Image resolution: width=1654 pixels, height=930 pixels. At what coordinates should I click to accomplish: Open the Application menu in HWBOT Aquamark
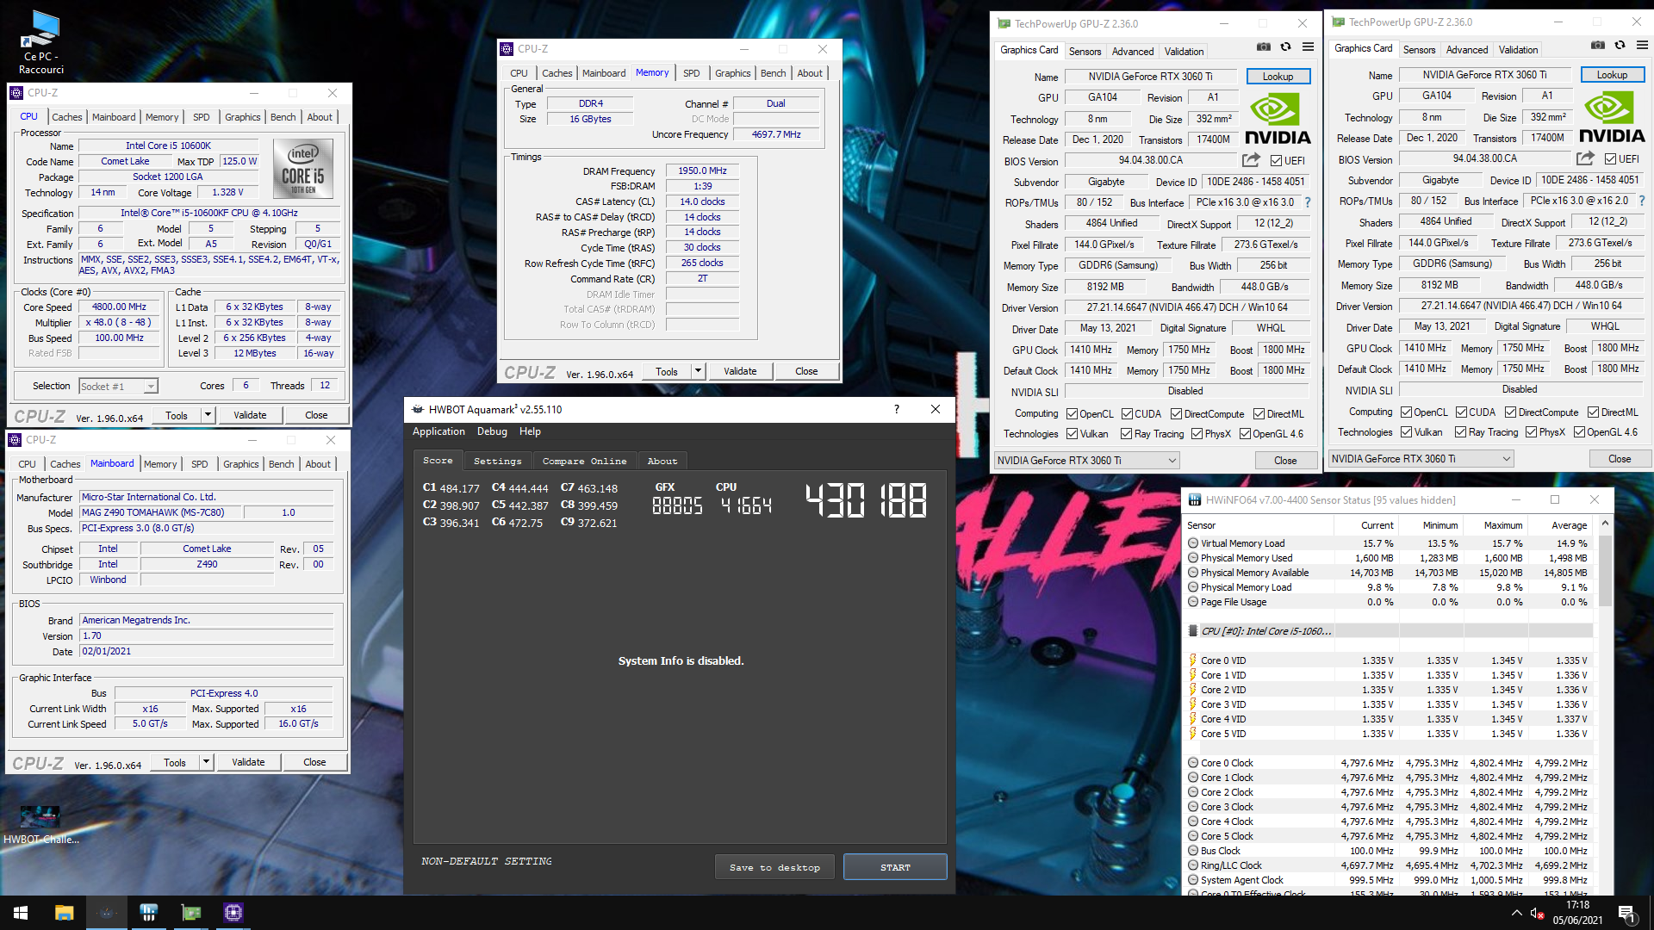coord(438,431)
